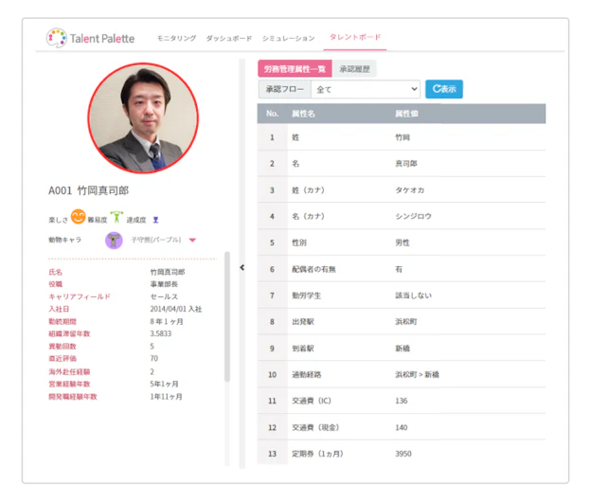
Task: Select the タレントボード menu item
Action: [x=355, y=37]
